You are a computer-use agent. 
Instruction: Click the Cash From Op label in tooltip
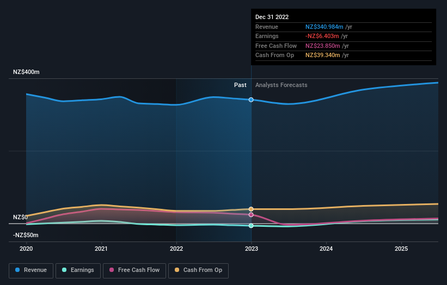coord(274,55)
